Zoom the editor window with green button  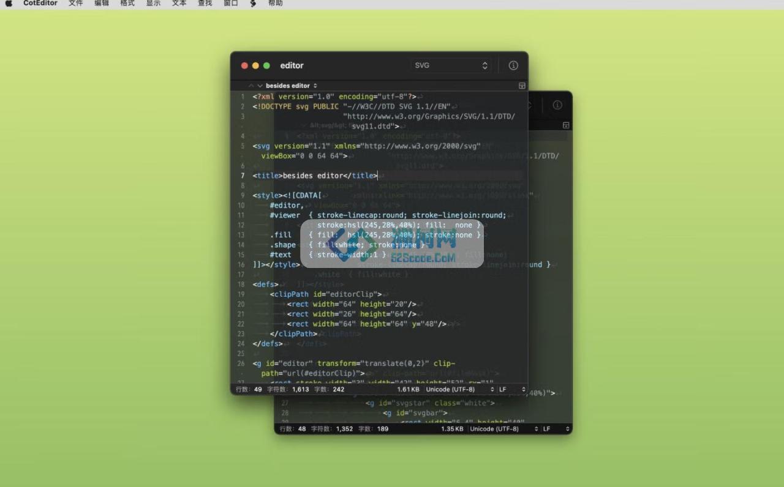[x=266, y=65]
